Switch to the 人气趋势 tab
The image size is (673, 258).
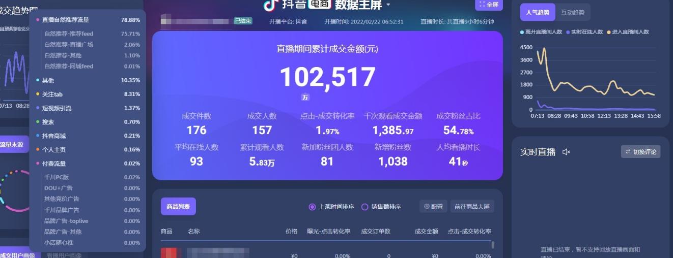tap(538, 12)
